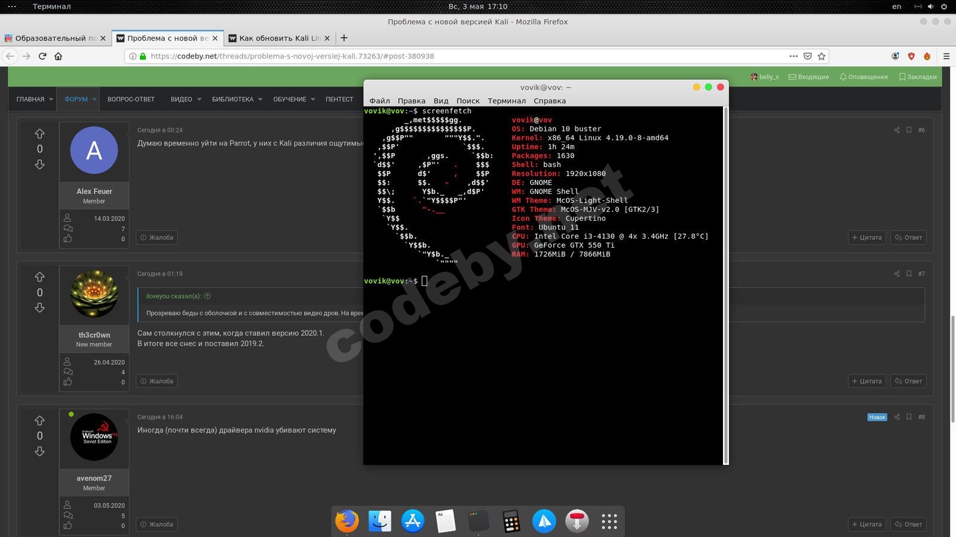This screenshot has width=956, height=537.
Task: Show applications grid in dock
Action: pyautogui.click(x=609, y=521)
